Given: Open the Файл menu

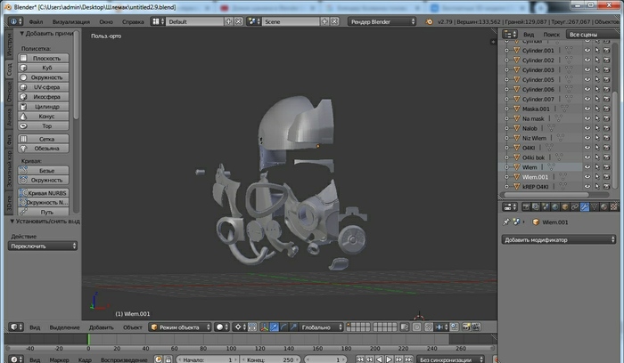Looking at the screenshot, I should (x=36, y=20).
